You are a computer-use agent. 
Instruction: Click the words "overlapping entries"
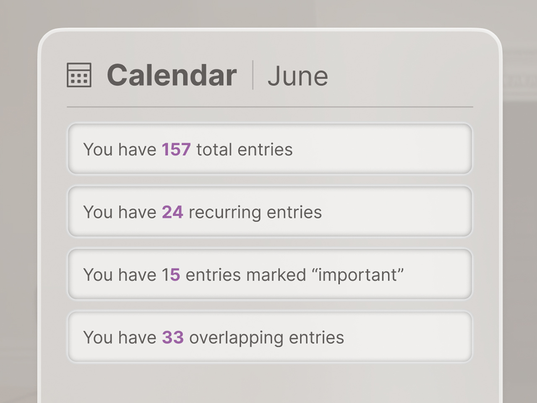point(266,338)
